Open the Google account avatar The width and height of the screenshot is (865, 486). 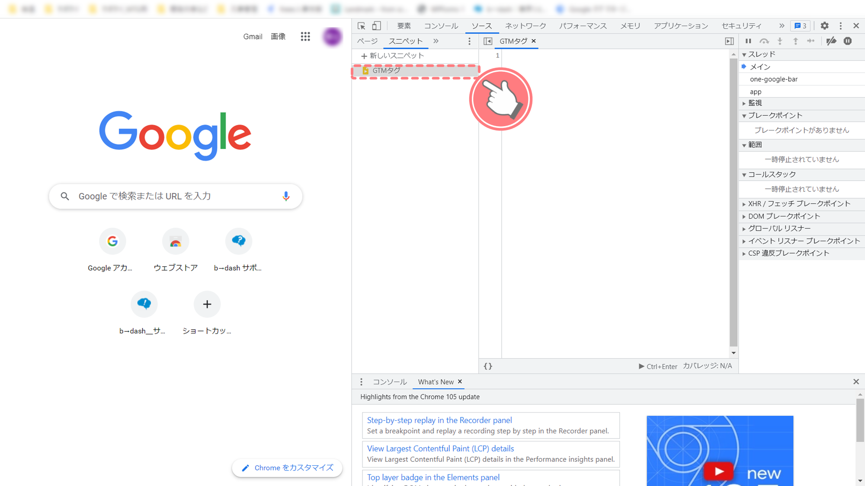pos(332,37)
